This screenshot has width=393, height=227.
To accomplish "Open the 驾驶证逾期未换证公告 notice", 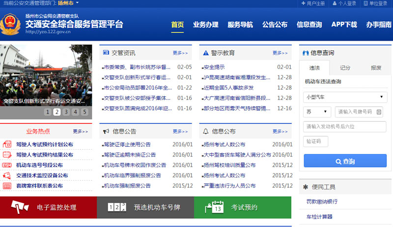I will (130, 155).
